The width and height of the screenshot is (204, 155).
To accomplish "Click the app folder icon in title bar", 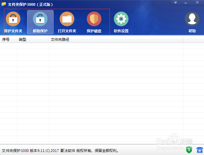I will [4, 4].
